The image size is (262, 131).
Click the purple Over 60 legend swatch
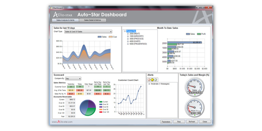pyautogui.click(x=101, y=107)
